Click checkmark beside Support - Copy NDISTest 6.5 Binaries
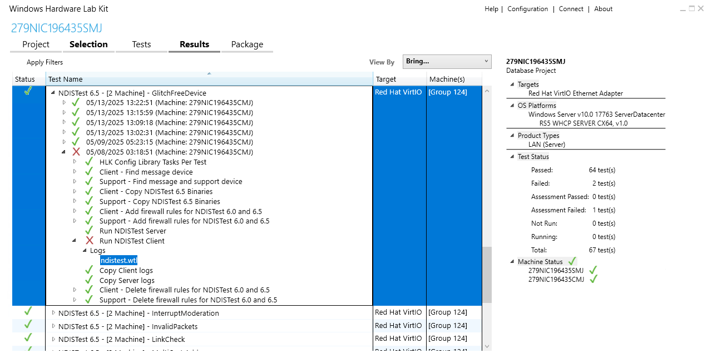This screenshot has width=707, height=363. (89, 201)
